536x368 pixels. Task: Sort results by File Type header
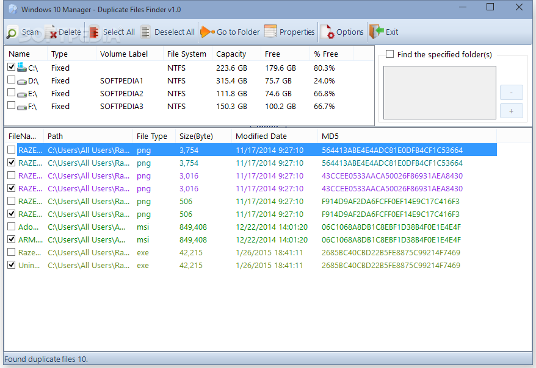coord(154,136)
